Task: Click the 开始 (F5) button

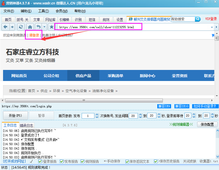Action: click(x=15, y=116)
